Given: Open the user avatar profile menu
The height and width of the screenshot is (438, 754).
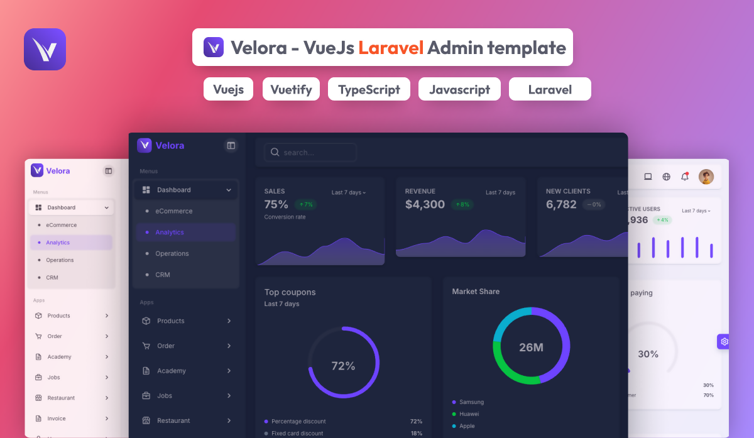Looking at the screenshot, I should pyautogui.click(x=706, y=177).
